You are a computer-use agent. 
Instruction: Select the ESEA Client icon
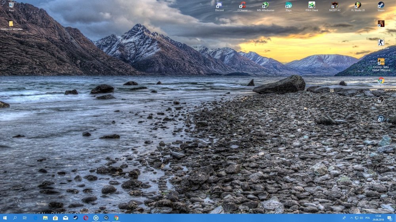312,7
